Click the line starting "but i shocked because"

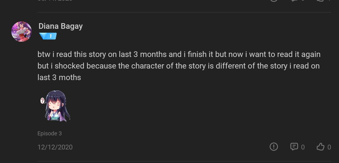178,66
